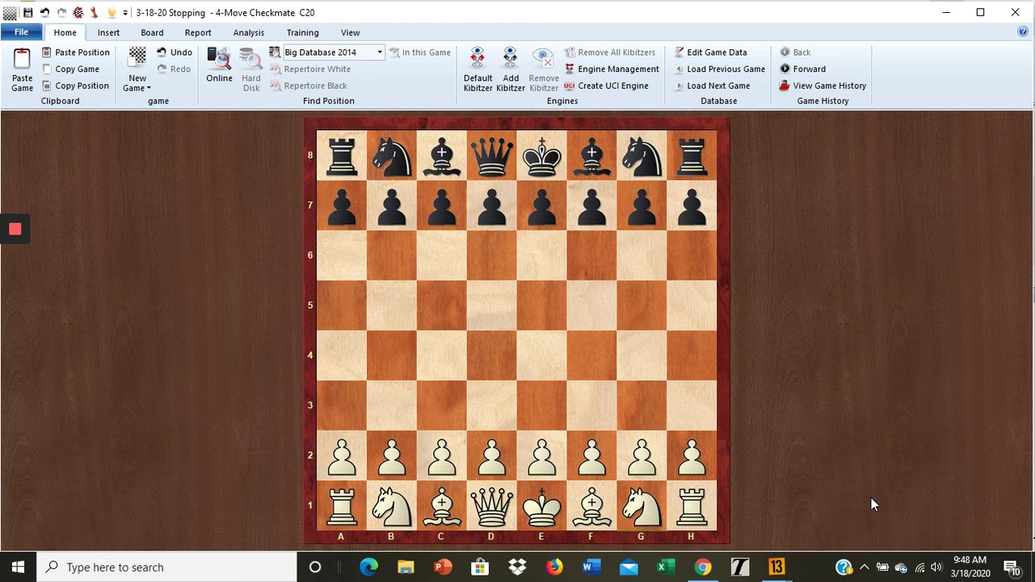Search the Online database
The image size is (1035, 582).
click(219, 65)
